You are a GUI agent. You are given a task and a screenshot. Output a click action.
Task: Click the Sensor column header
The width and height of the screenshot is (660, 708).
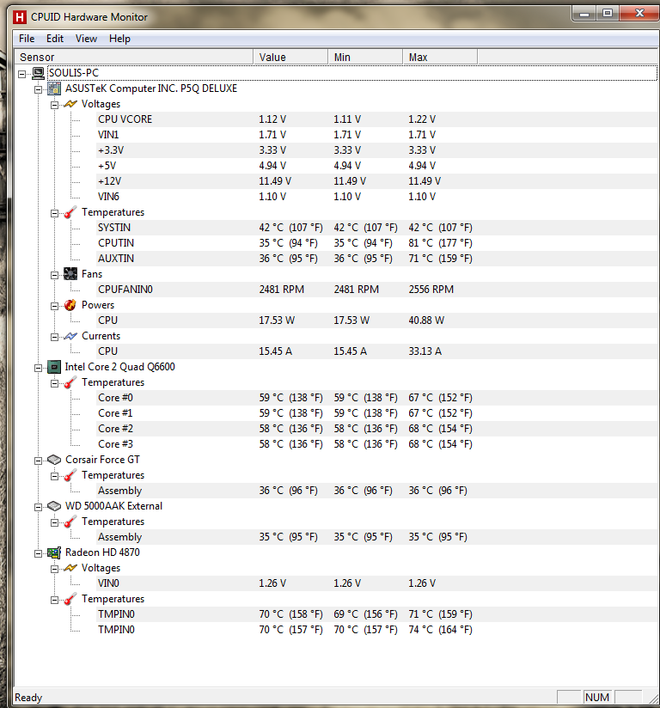pos(134,58)
